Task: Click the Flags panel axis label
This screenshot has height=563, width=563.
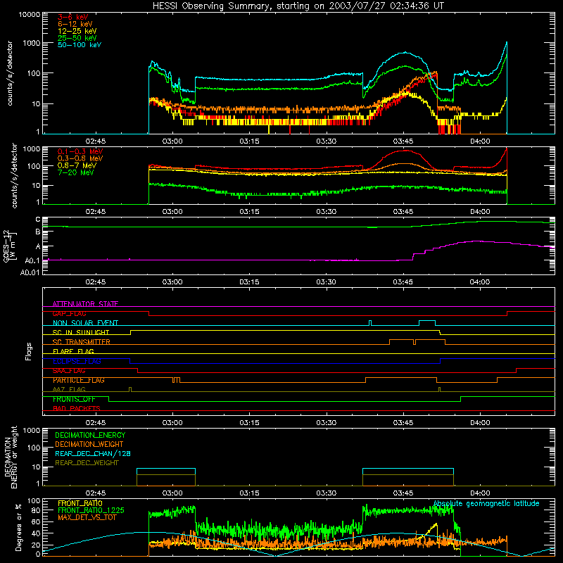Action: (x=28, y=351)
